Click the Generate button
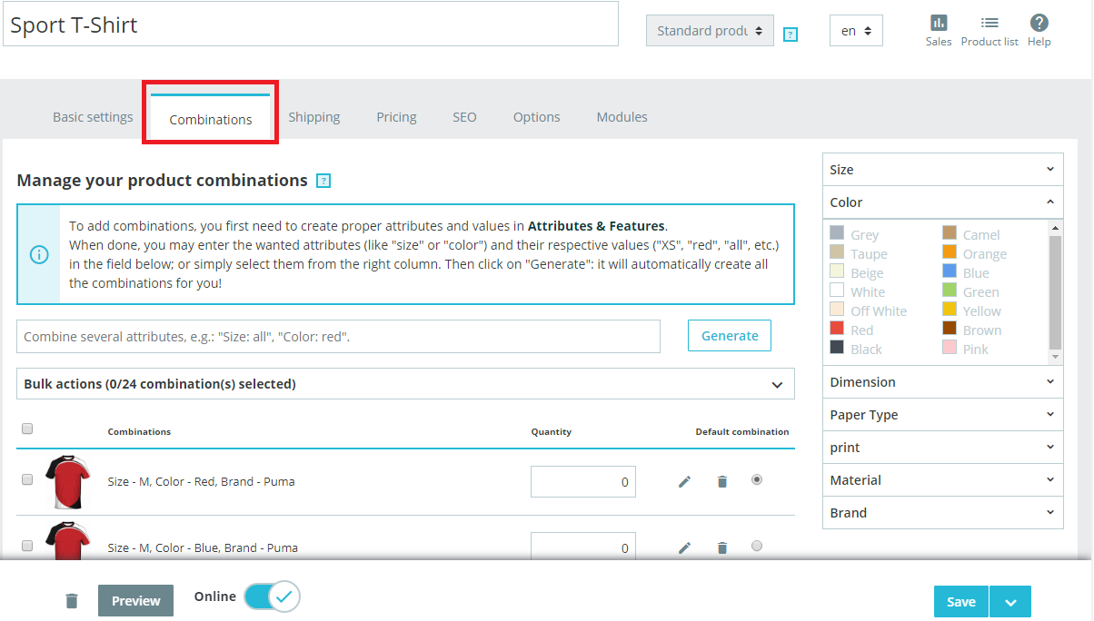 click(729, 335)
